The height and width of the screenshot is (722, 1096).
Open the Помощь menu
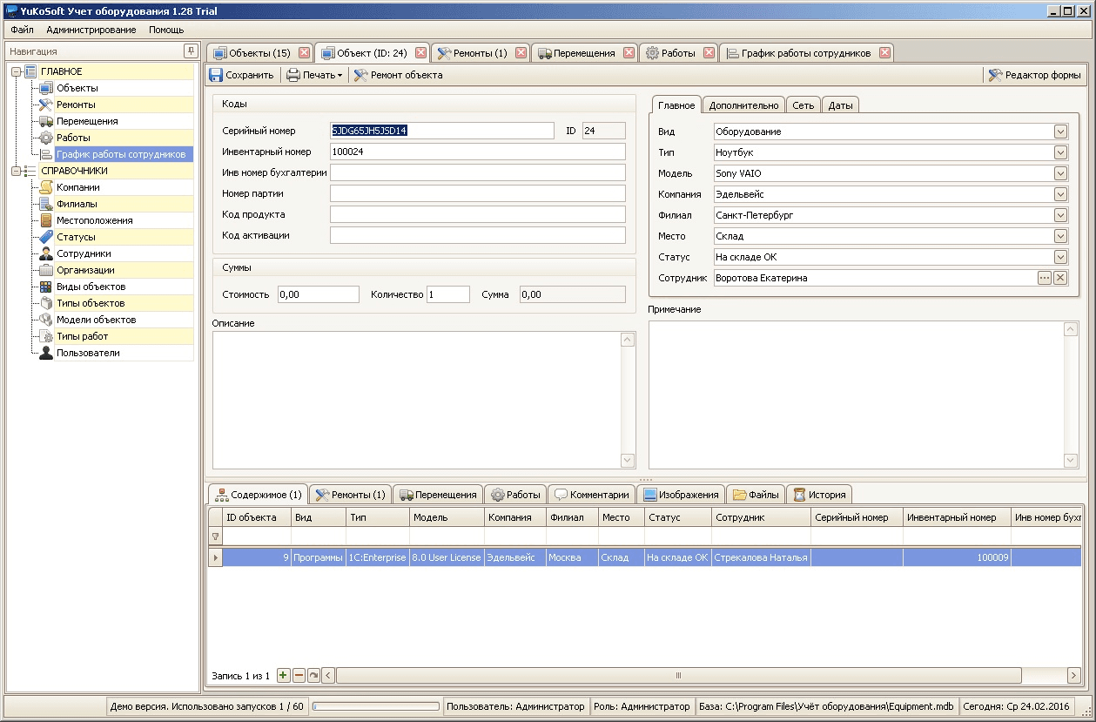(165, 30)
